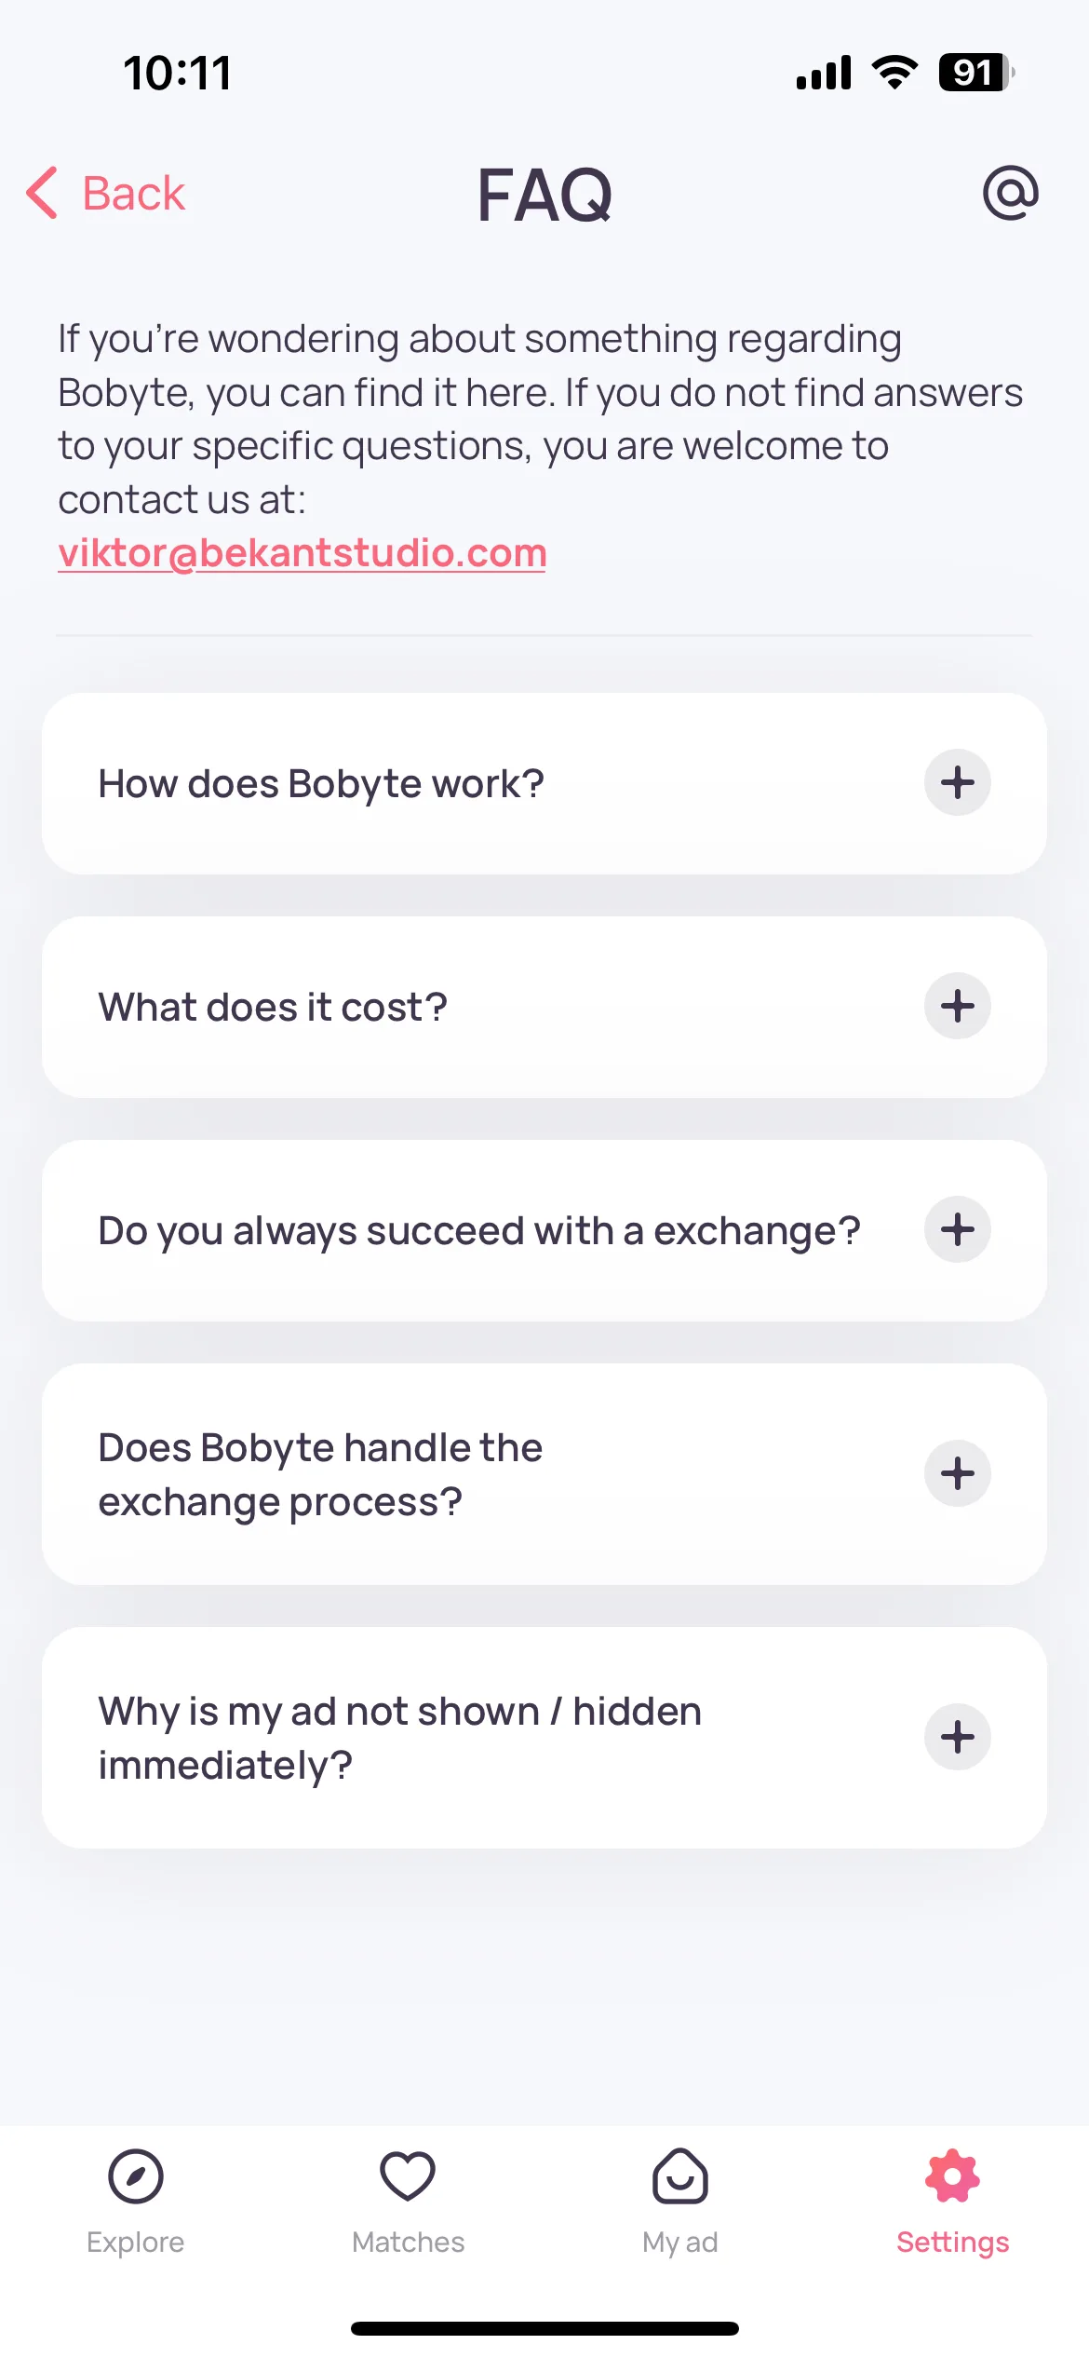The height and width of the screenshot is (2358, 1089).
Task: Tap the battery indicator in status bar
Action: tap(976, 73)
